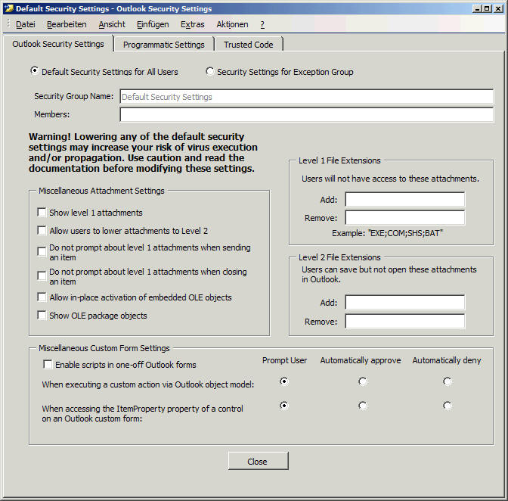Click the form icon in the title bar
508x501 pixels.
point(9,8)
